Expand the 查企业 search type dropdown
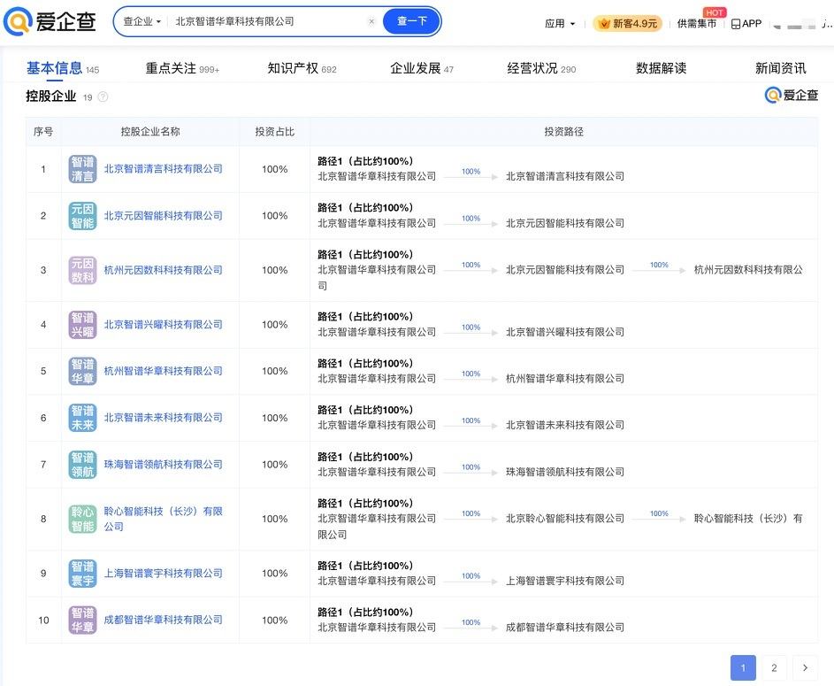This screenshot has height=686, width=834. point(142,21)
